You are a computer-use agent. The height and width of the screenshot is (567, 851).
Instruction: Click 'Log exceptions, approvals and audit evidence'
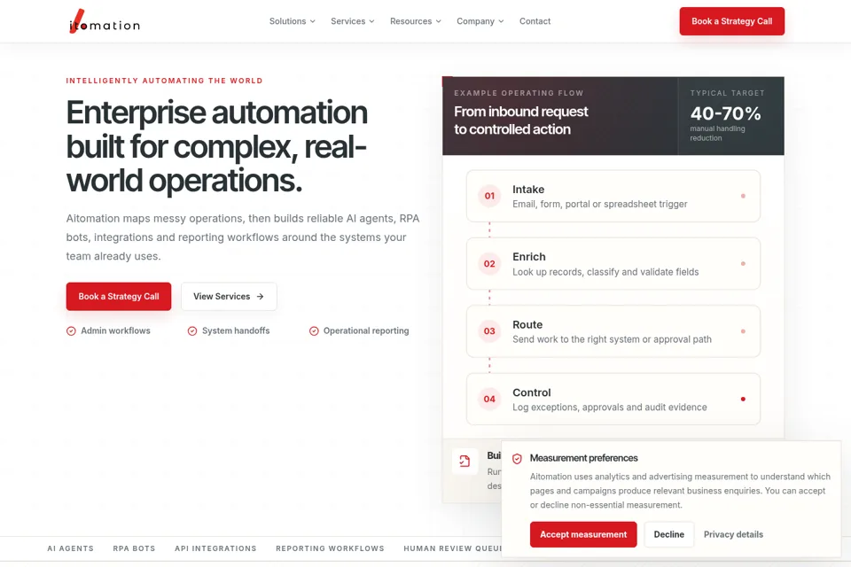(x=610, y=407)
